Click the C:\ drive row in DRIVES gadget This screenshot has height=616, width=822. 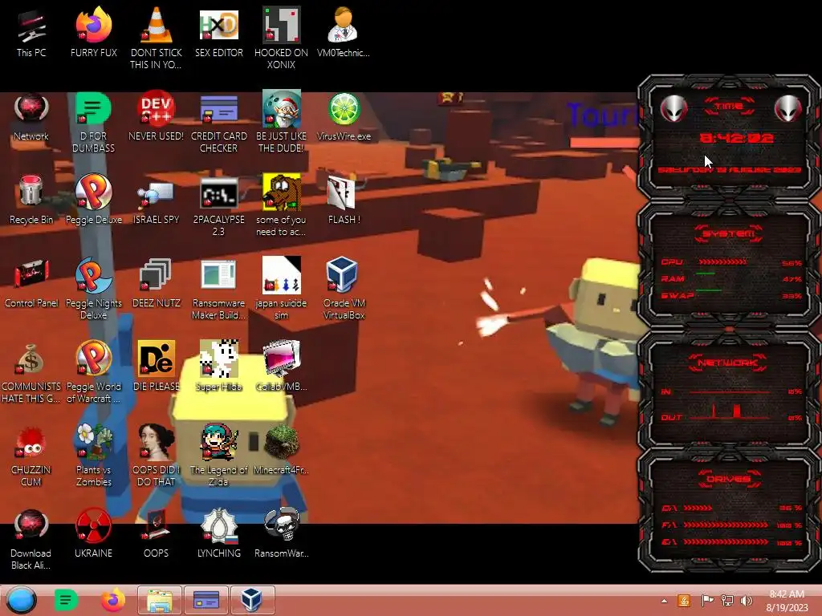pyautogui.click(x=732, y=508)
